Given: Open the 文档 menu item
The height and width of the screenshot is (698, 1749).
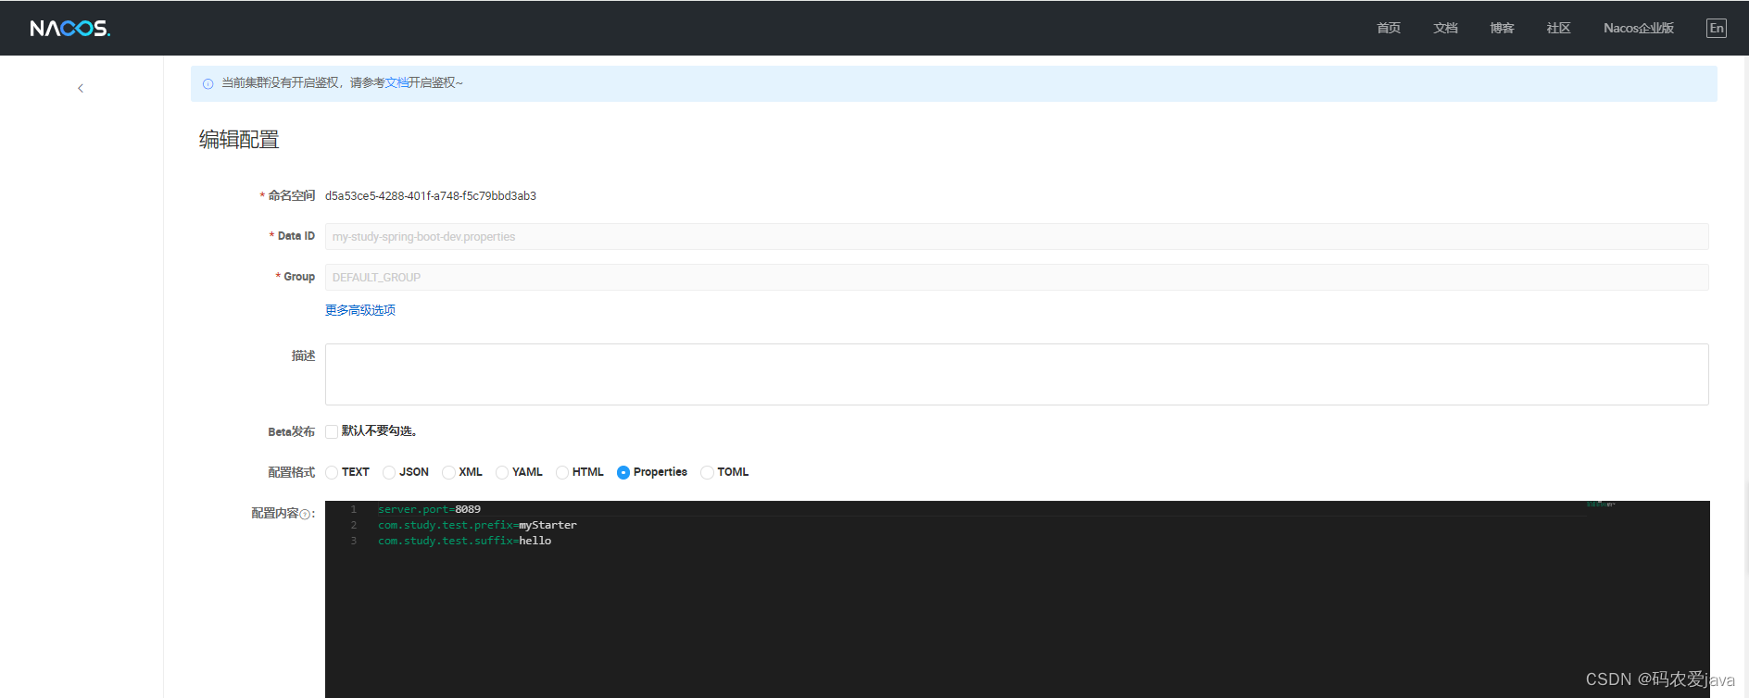Looking at the screenshot, I should pos(1445,28).
